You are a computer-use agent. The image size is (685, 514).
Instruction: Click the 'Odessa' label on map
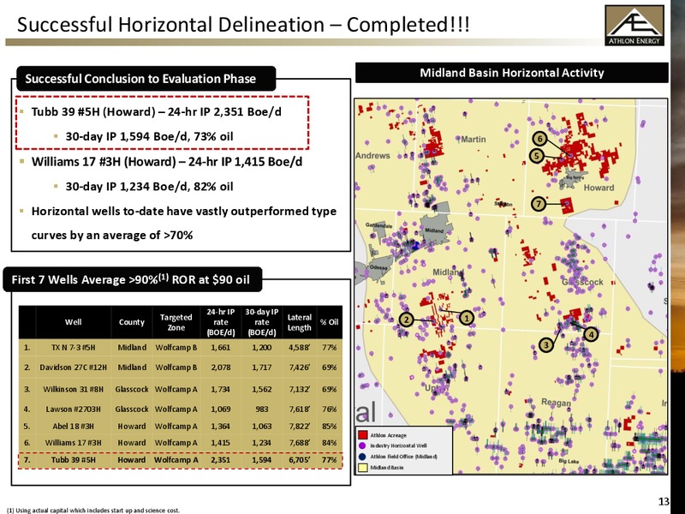(378, 267)
